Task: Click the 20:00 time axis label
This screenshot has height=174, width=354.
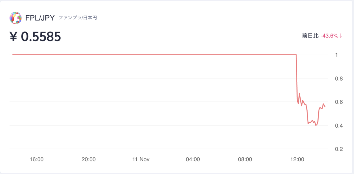Action: point(88,159)
